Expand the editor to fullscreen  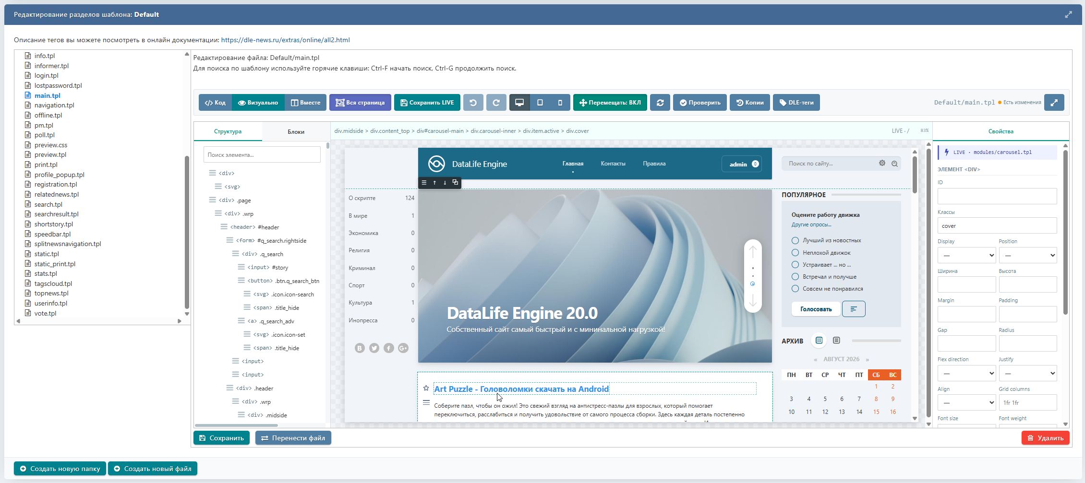[1054, 103]
